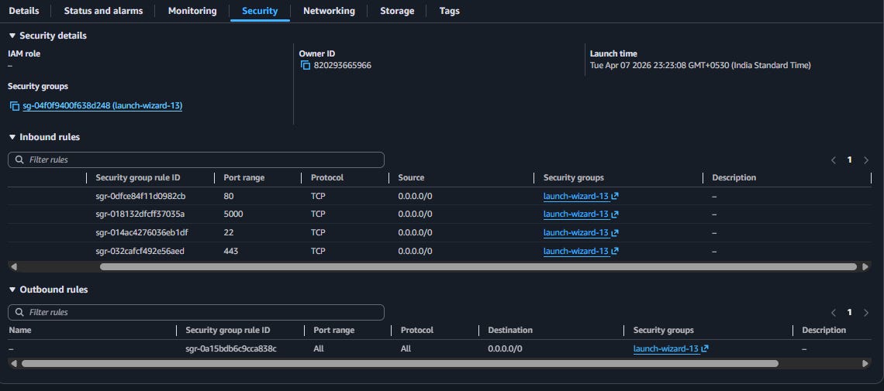
Task: Collapse the Outbound rules section
Action: 12,290
